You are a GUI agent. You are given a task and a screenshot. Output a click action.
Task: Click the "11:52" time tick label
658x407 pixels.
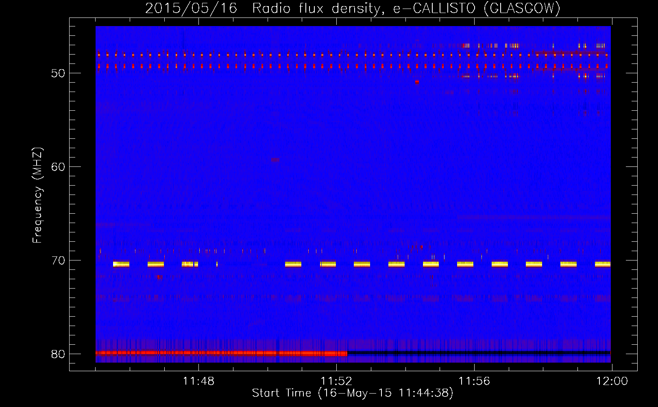pos(336,381)
